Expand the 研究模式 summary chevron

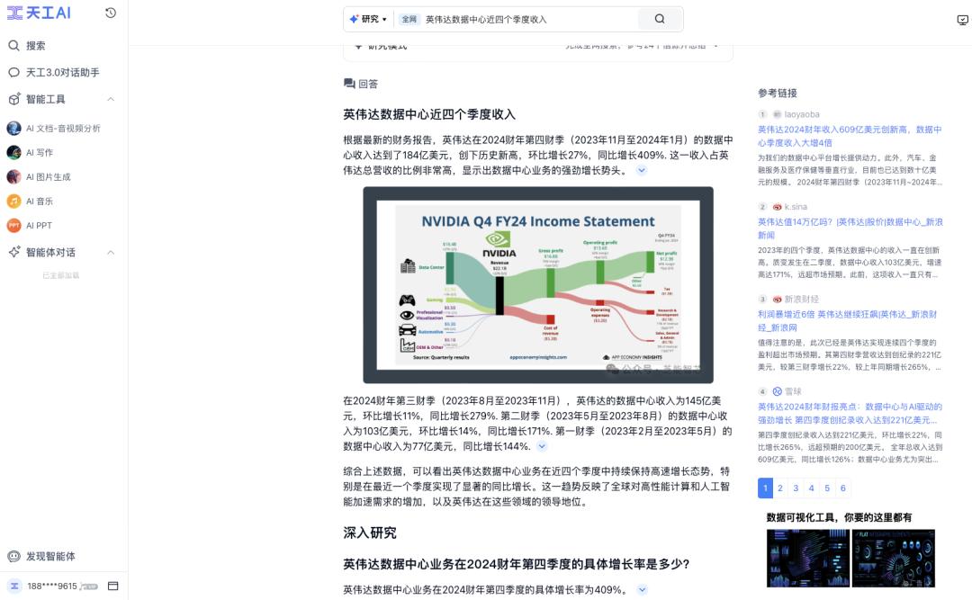point(716,47)
